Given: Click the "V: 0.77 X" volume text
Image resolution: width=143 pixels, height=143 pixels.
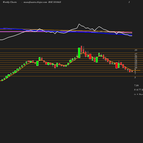Looking at the screenshot, I should (139, 90).
